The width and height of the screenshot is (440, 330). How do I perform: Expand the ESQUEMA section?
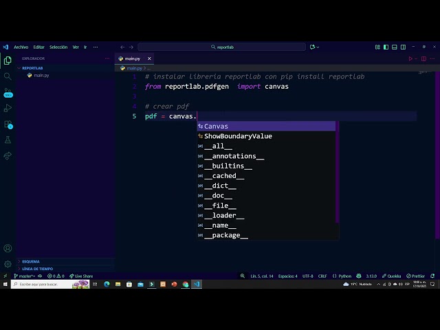[x=30, y=261]
